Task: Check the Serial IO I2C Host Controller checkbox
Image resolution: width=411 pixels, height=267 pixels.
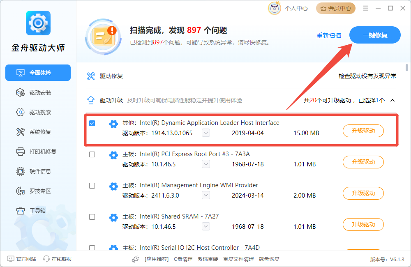Action: (92, 248)
